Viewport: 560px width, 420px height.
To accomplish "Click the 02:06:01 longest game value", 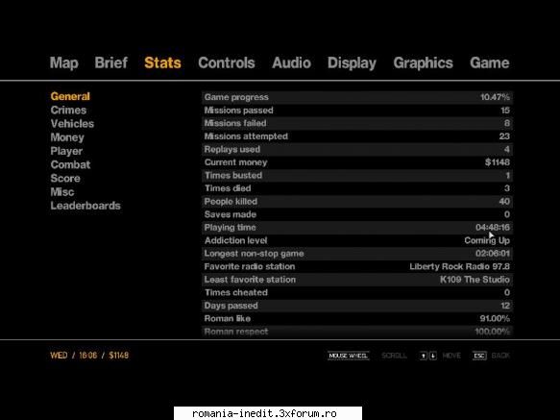I will [493, 254].
